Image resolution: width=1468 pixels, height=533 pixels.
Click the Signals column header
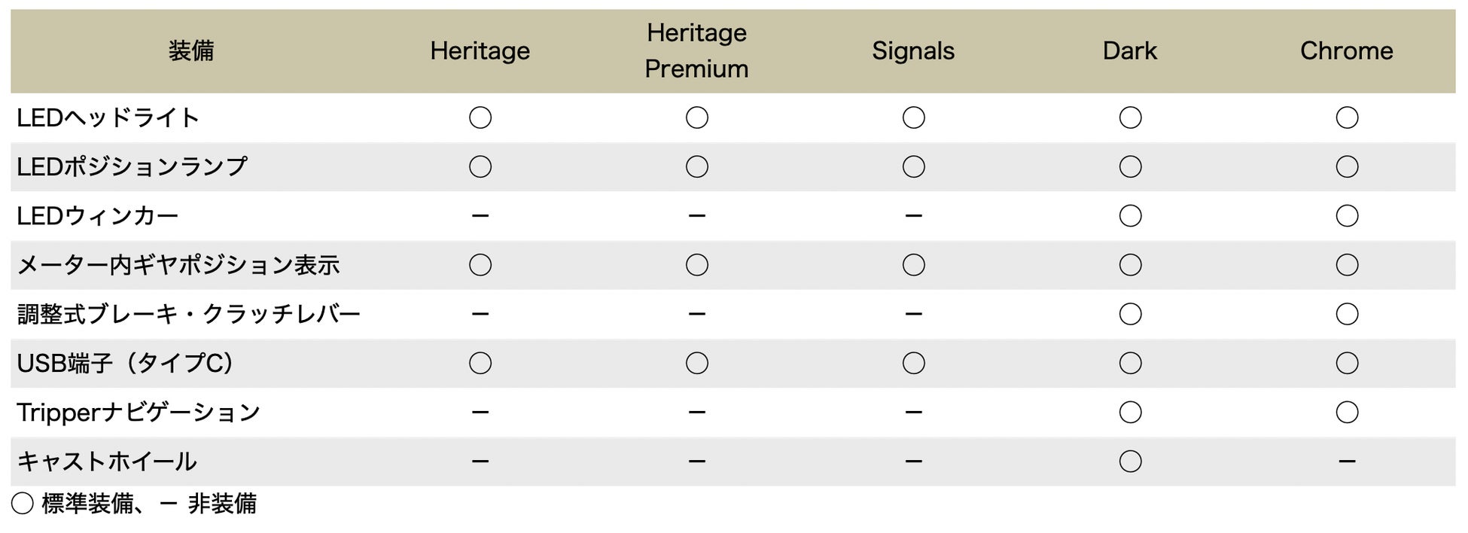click(913, 51)
